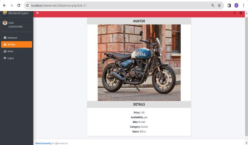Toggle the sidebar hamburger menu

[x=38, y=13]
